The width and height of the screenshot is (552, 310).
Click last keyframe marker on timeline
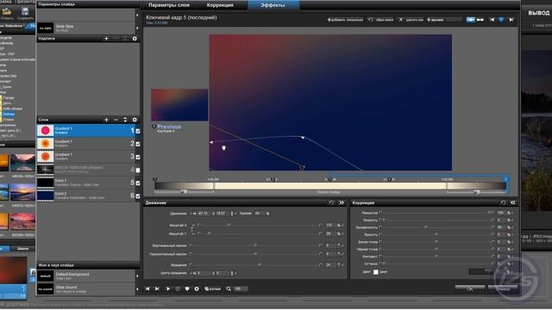click(x=506, y=180)
